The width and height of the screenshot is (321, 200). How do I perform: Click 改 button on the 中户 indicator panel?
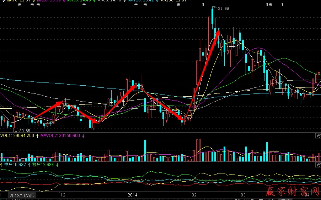click(x=319, y=165)
